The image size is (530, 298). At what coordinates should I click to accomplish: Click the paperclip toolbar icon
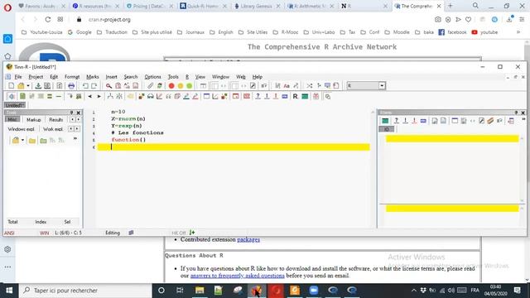point(151,86)
